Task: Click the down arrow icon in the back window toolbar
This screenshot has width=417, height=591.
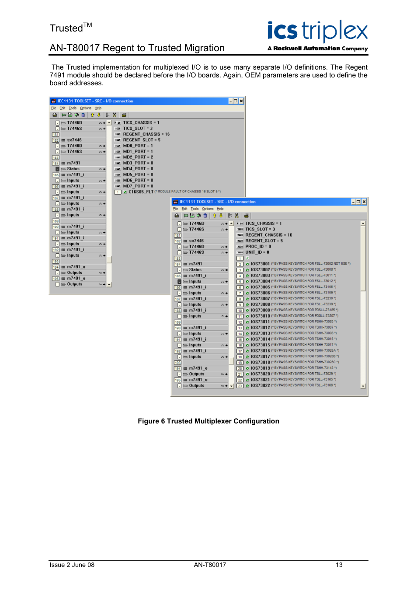Action: (98, 115)
